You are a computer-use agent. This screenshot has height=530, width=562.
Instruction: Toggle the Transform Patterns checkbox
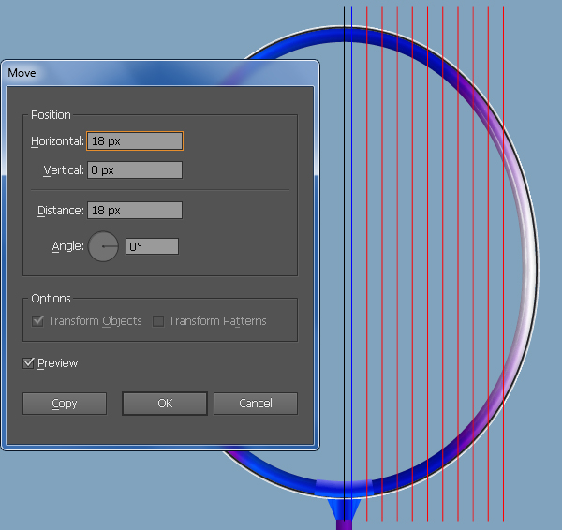(x=158, y=321)
